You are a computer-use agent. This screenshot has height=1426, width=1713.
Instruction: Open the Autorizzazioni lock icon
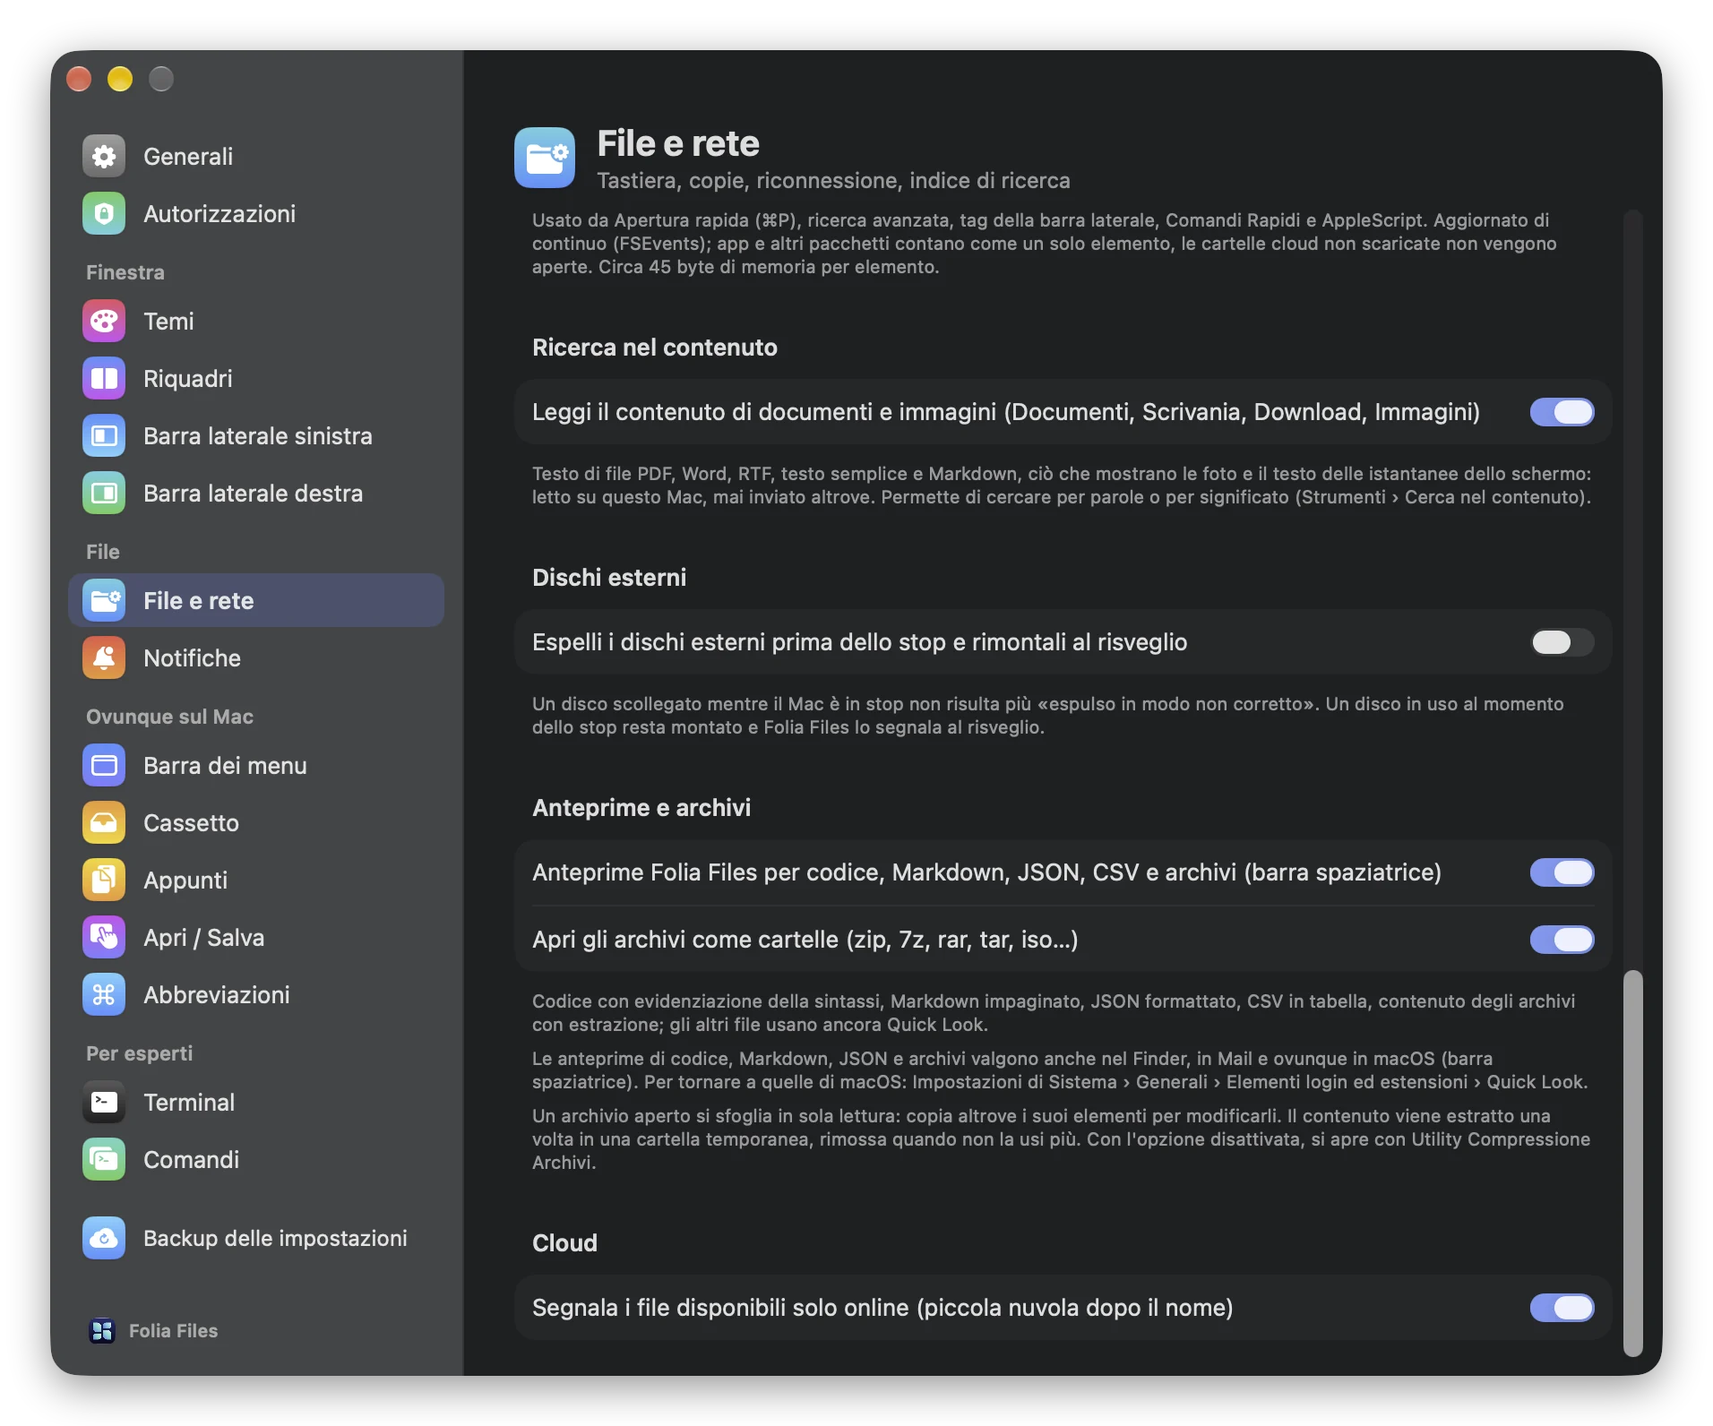point(104,214)
